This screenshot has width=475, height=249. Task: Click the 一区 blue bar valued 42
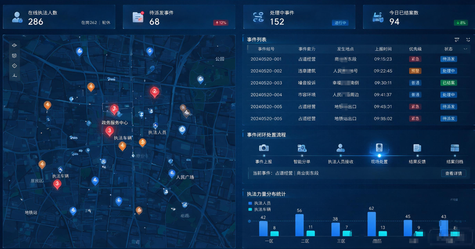pos(263,228)
